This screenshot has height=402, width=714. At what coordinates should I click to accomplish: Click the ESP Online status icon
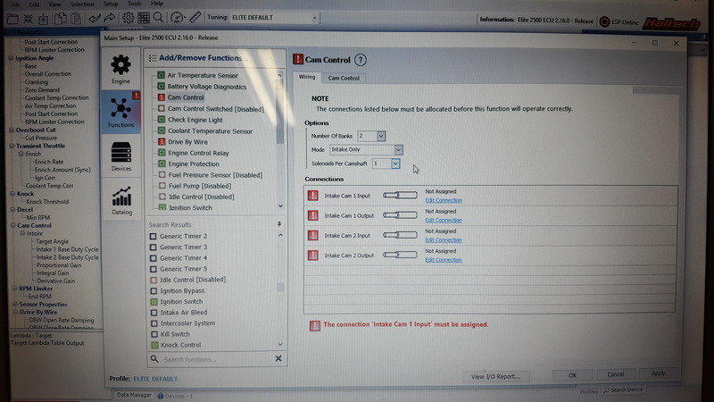(x=604, y=21)
